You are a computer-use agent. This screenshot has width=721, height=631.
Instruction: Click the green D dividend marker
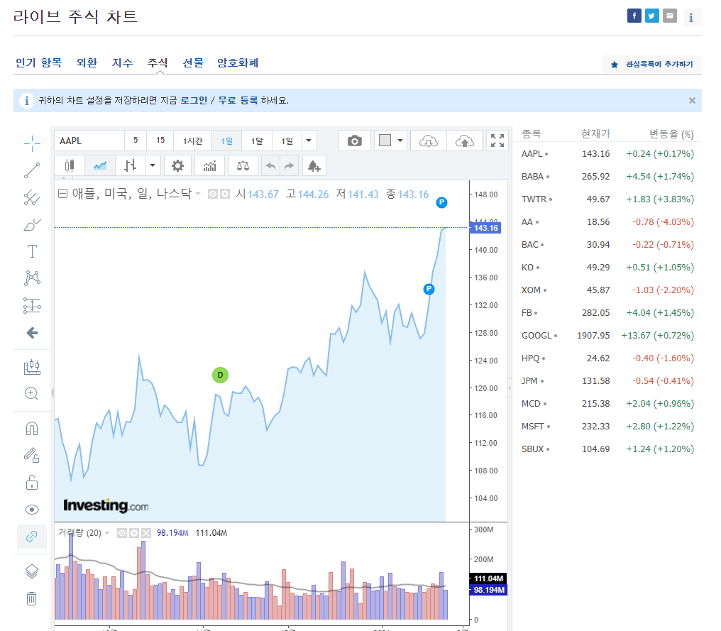[220, 375]
